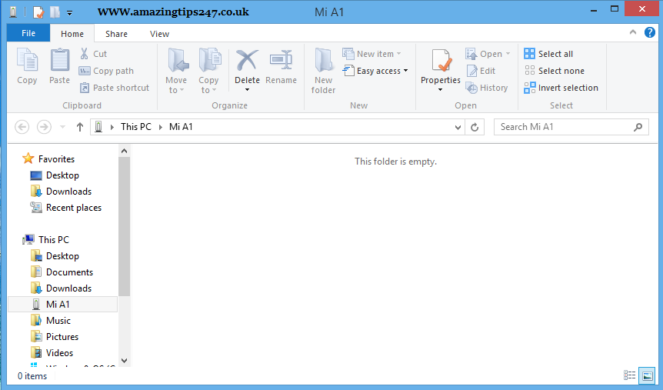Open the New item dropdown
The height and width of the screenshot is (390, 663).
(x=371, y=54)
